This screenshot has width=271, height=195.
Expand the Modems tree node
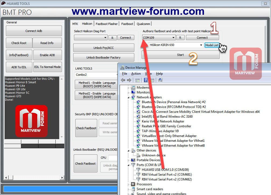point(128,88)
